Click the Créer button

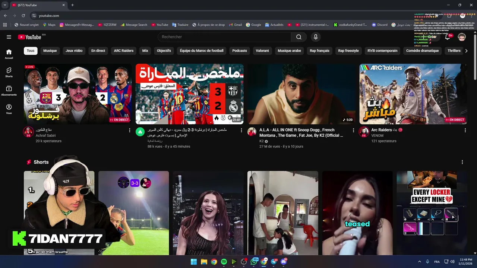[x=430, y=37]
